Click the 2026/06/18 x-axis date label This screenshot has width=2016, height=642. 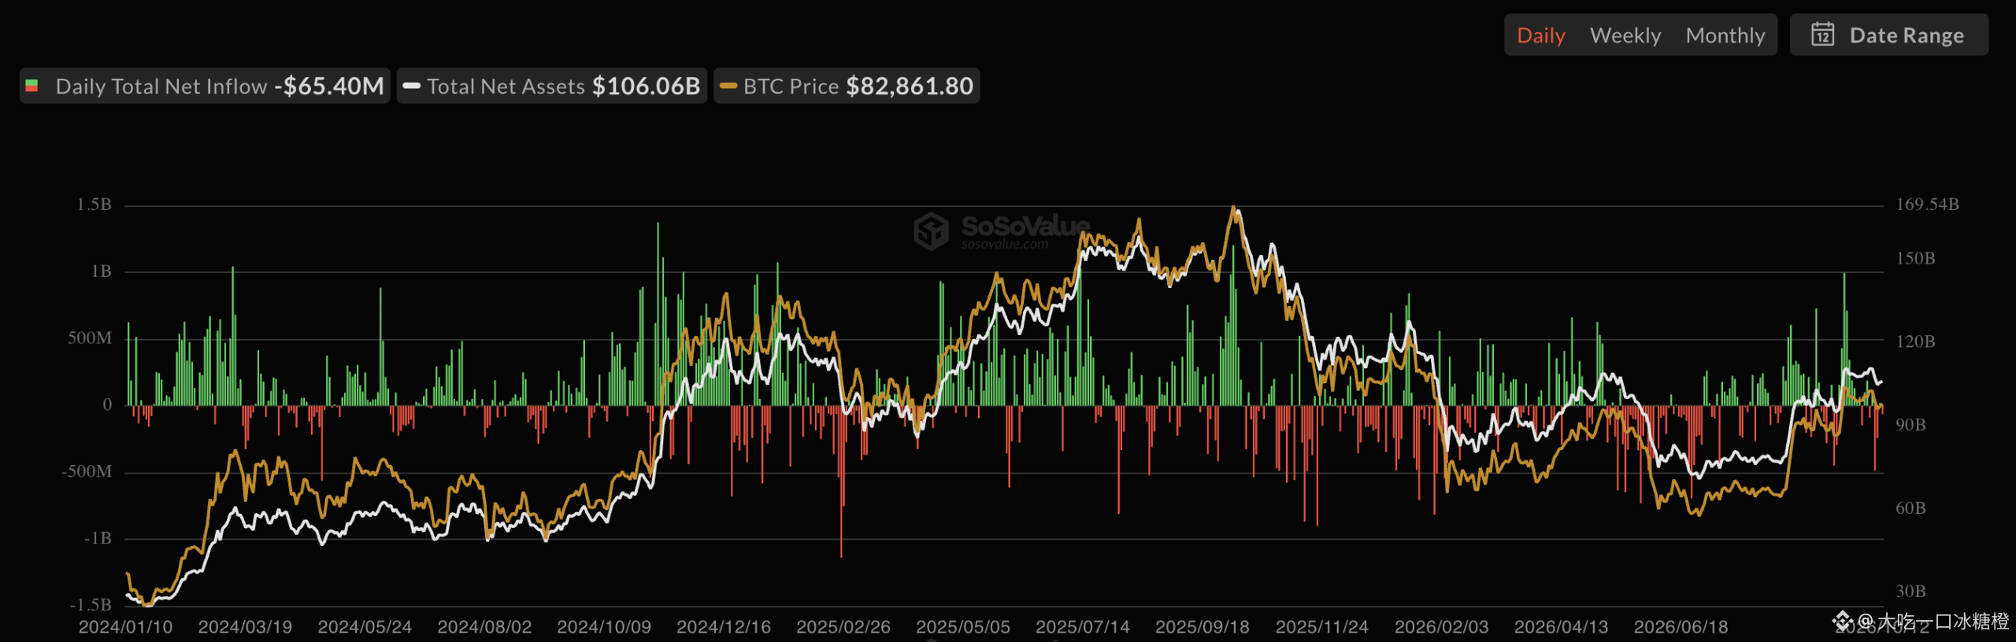[1681, 627]
